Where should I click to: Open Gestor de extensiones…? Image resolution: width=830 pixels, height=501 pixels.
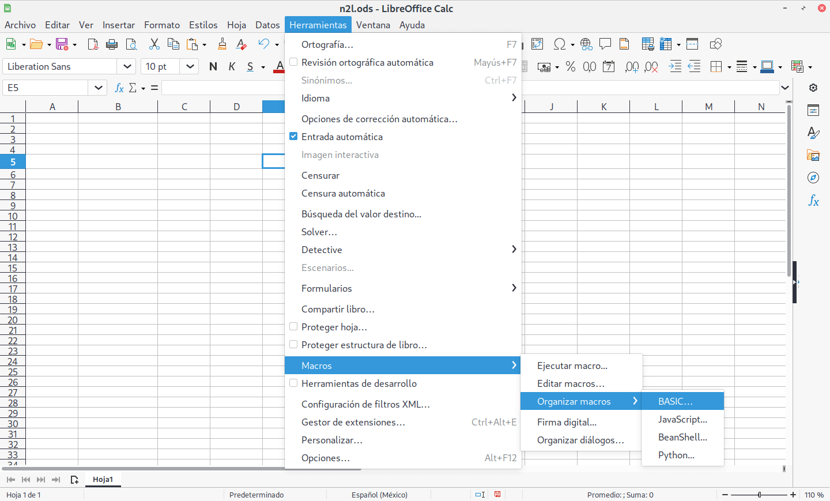tap(403, 422)
